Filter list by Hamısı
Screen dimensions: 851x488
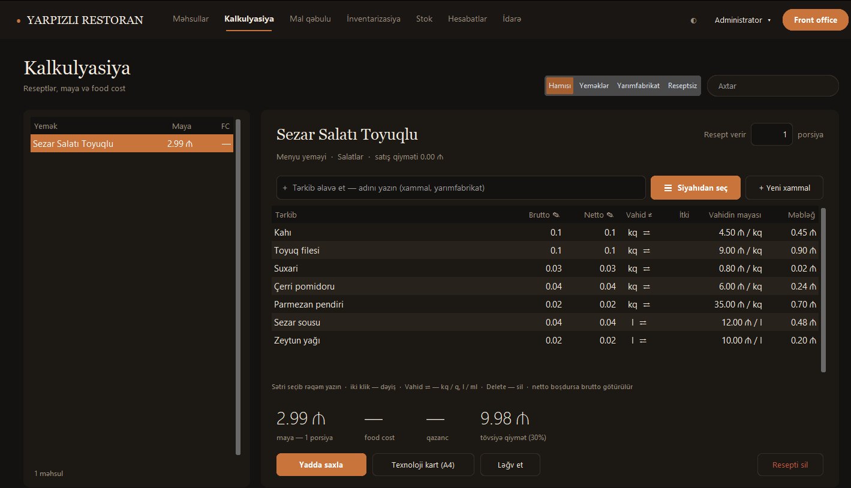(560, 86)
